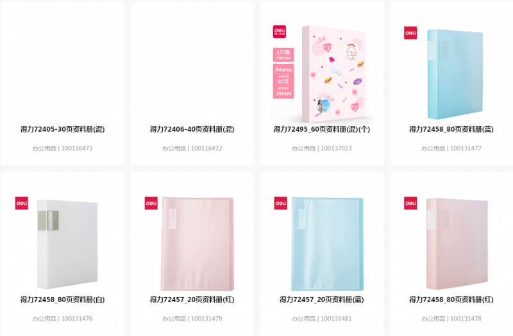
Task: Click the 1只装 pink badge on cartoon folder
Action: 283,54
